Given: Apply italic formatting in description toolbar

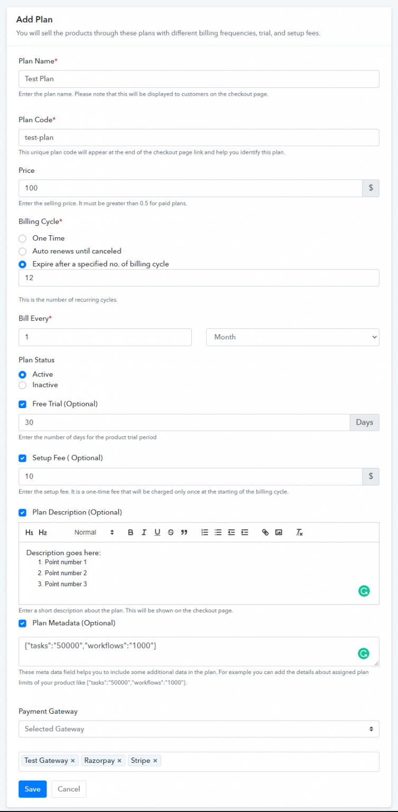Looking at the screenshot, I should pos(144,532).
